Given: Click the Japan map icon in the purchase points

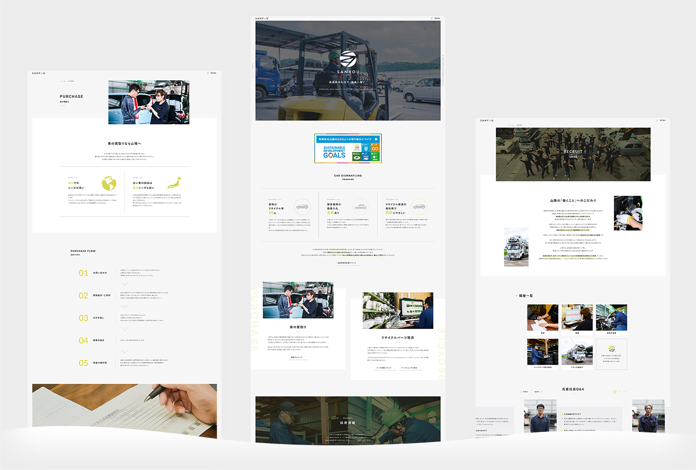Looking at the screenshot, I should pos(174,183).
